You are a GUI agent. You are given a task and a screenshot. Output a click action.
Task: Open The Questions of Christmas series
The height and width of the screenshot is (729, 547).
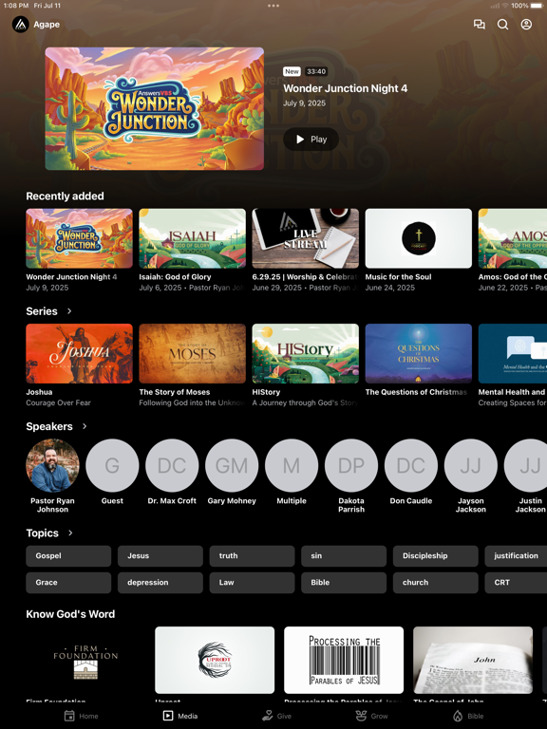click(x=418, y=354)
